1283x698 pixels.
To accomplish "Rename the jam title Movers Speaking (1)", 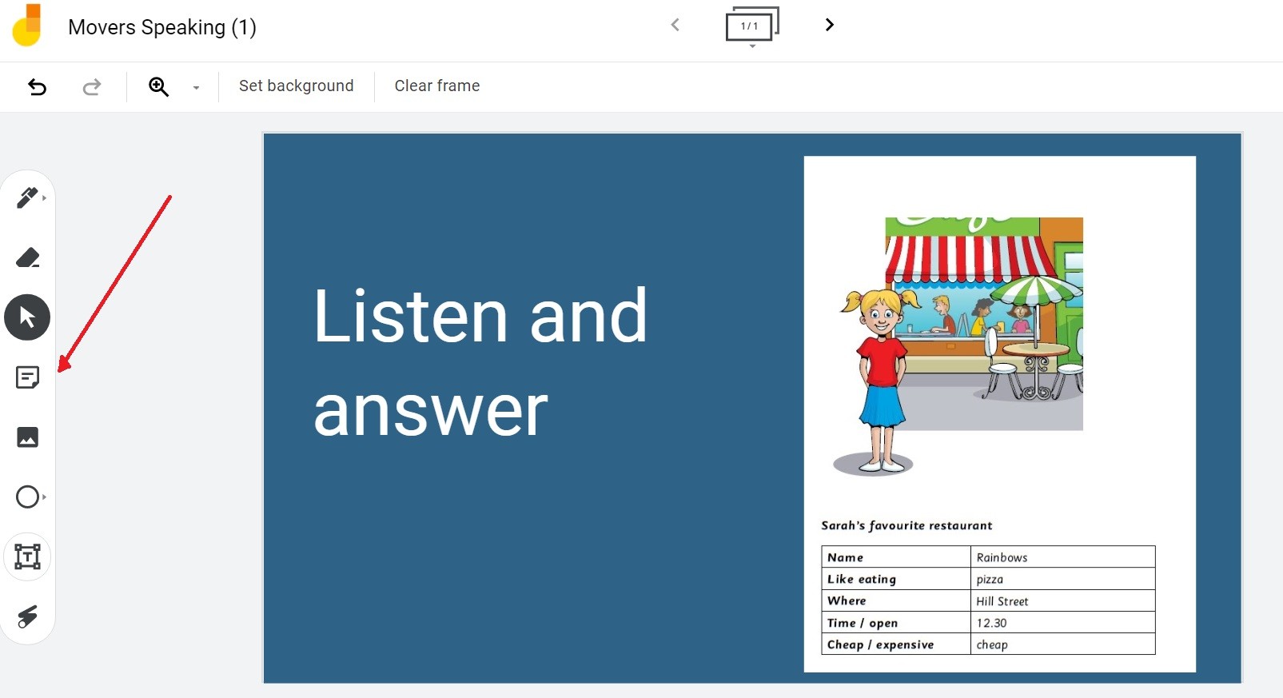I will coord(162,27).
